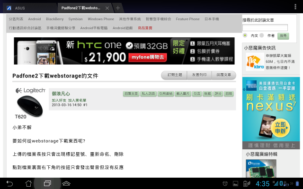Close the Padfone2 webstorage tab
Image resolution: width=303 pixels, height=189 pixels.
(107, 8)
